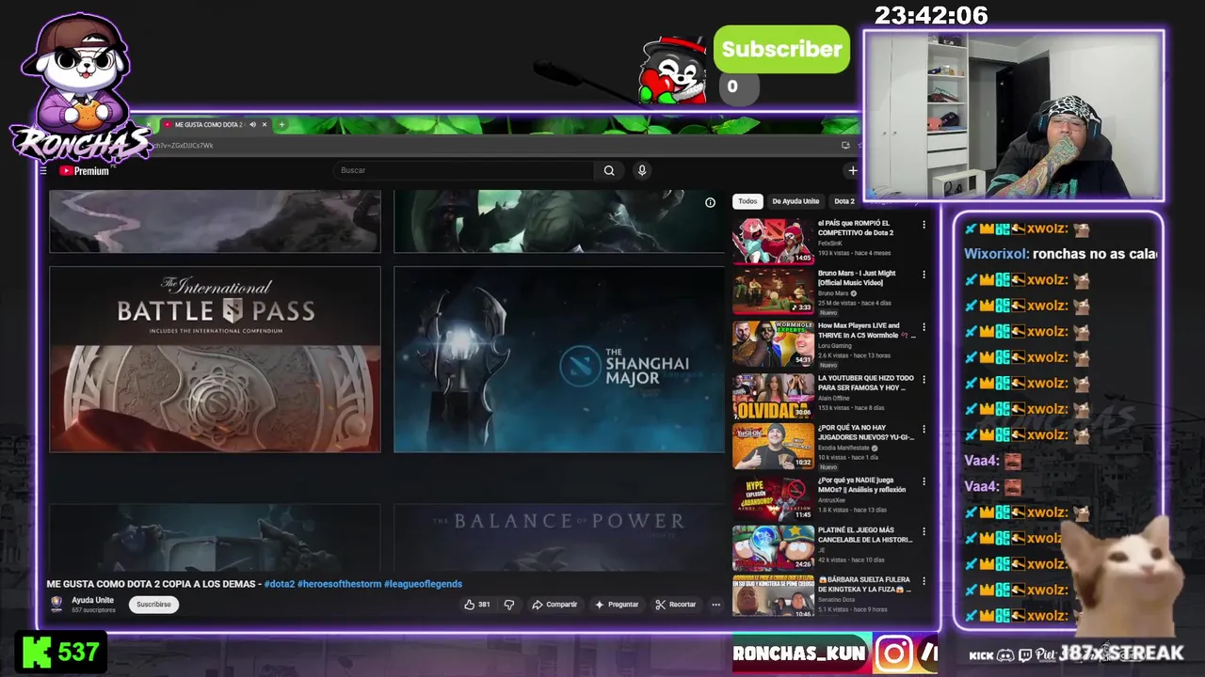This screenshot has height=677, width=1205.
Task: Open options for BÁRBARA SUELTA FULERA video
Action: 924,581
